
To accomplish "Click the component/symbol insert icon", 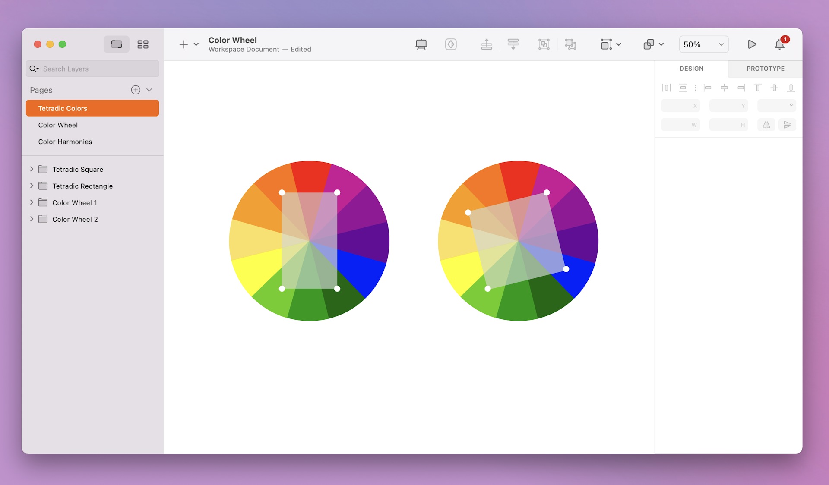I will 451,44.
